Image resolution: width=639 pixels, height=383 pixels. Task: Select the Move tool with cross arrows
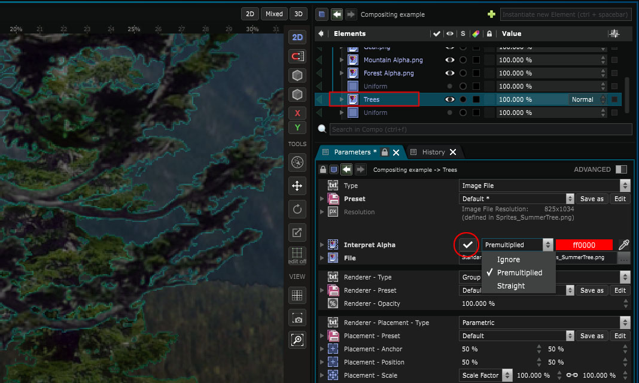[297, 186]
